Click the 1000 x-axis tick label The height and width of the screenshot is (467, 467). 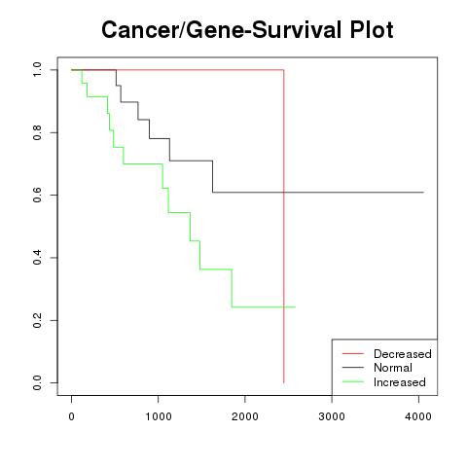[159, 416]
